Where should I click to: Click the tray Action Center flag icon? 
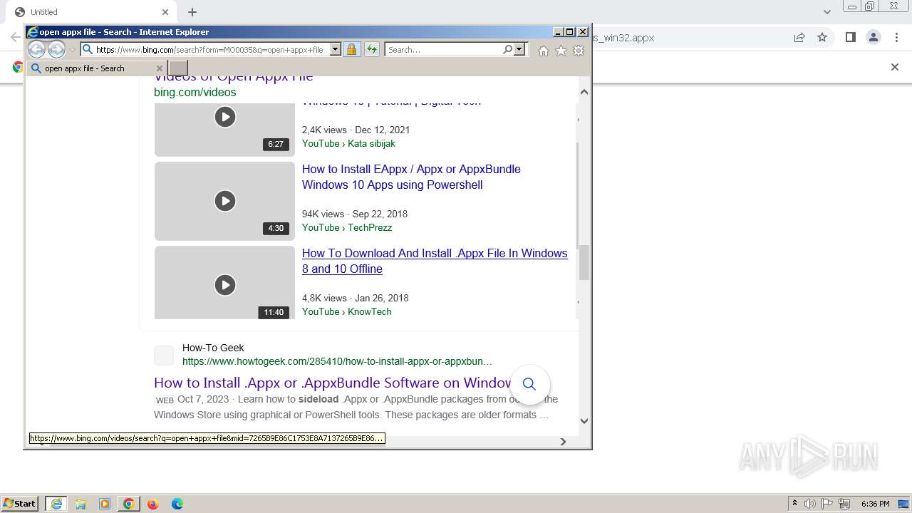point(827,504)
